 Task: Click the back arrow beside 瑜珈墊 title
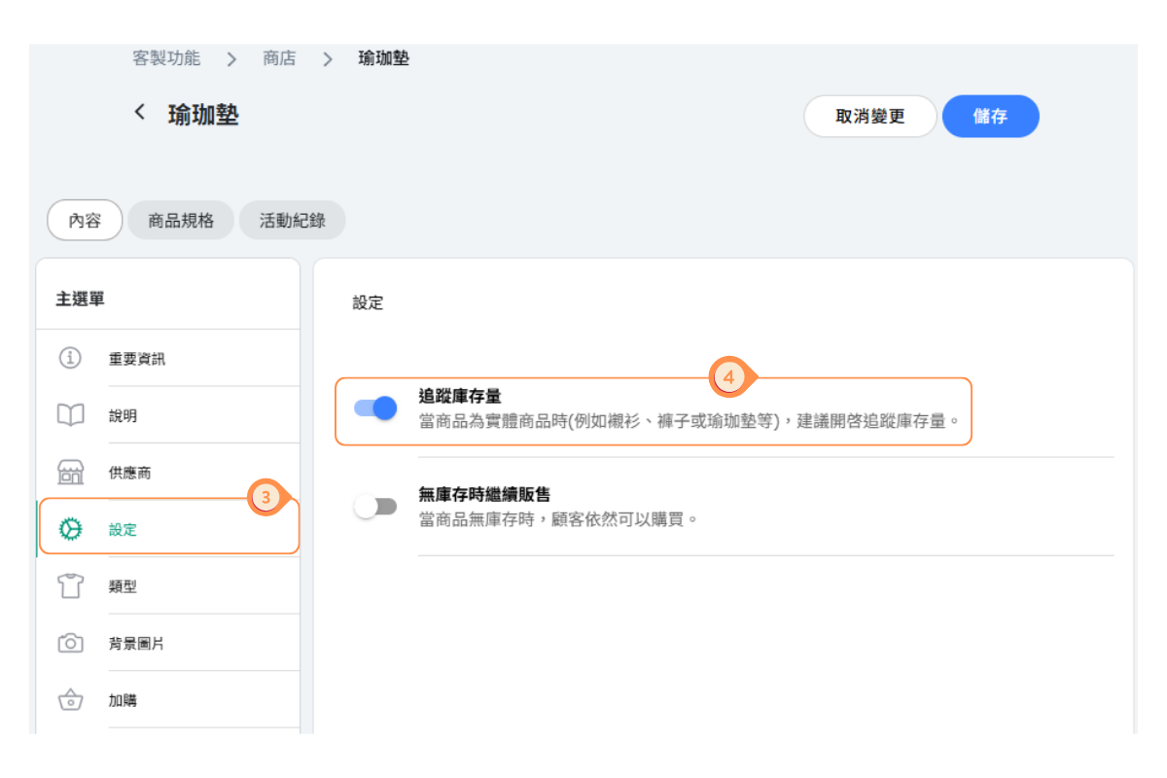(x=140, y=113)
